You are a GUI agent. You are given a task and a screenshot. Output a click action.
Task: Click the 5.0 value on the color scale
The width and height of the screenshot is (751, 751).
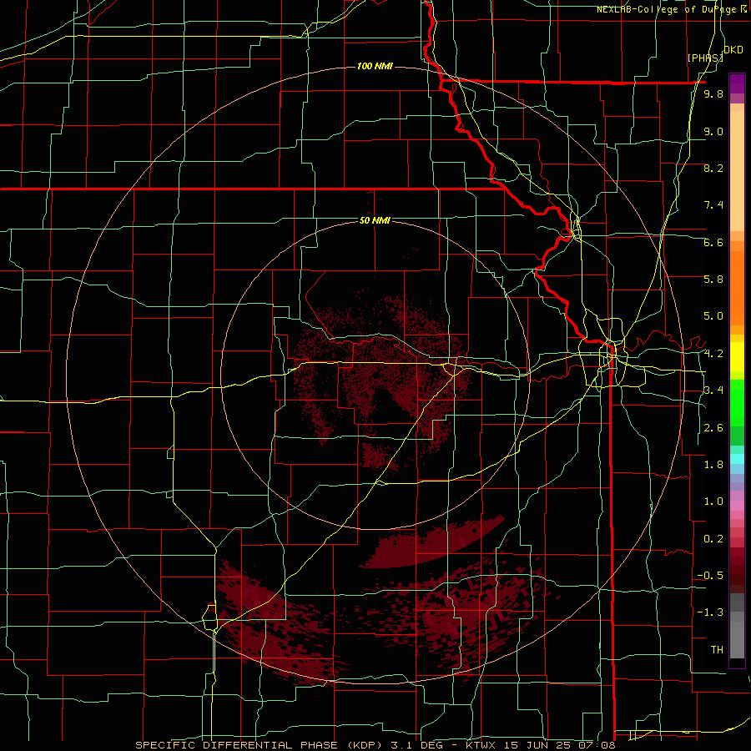coord(713,316)
